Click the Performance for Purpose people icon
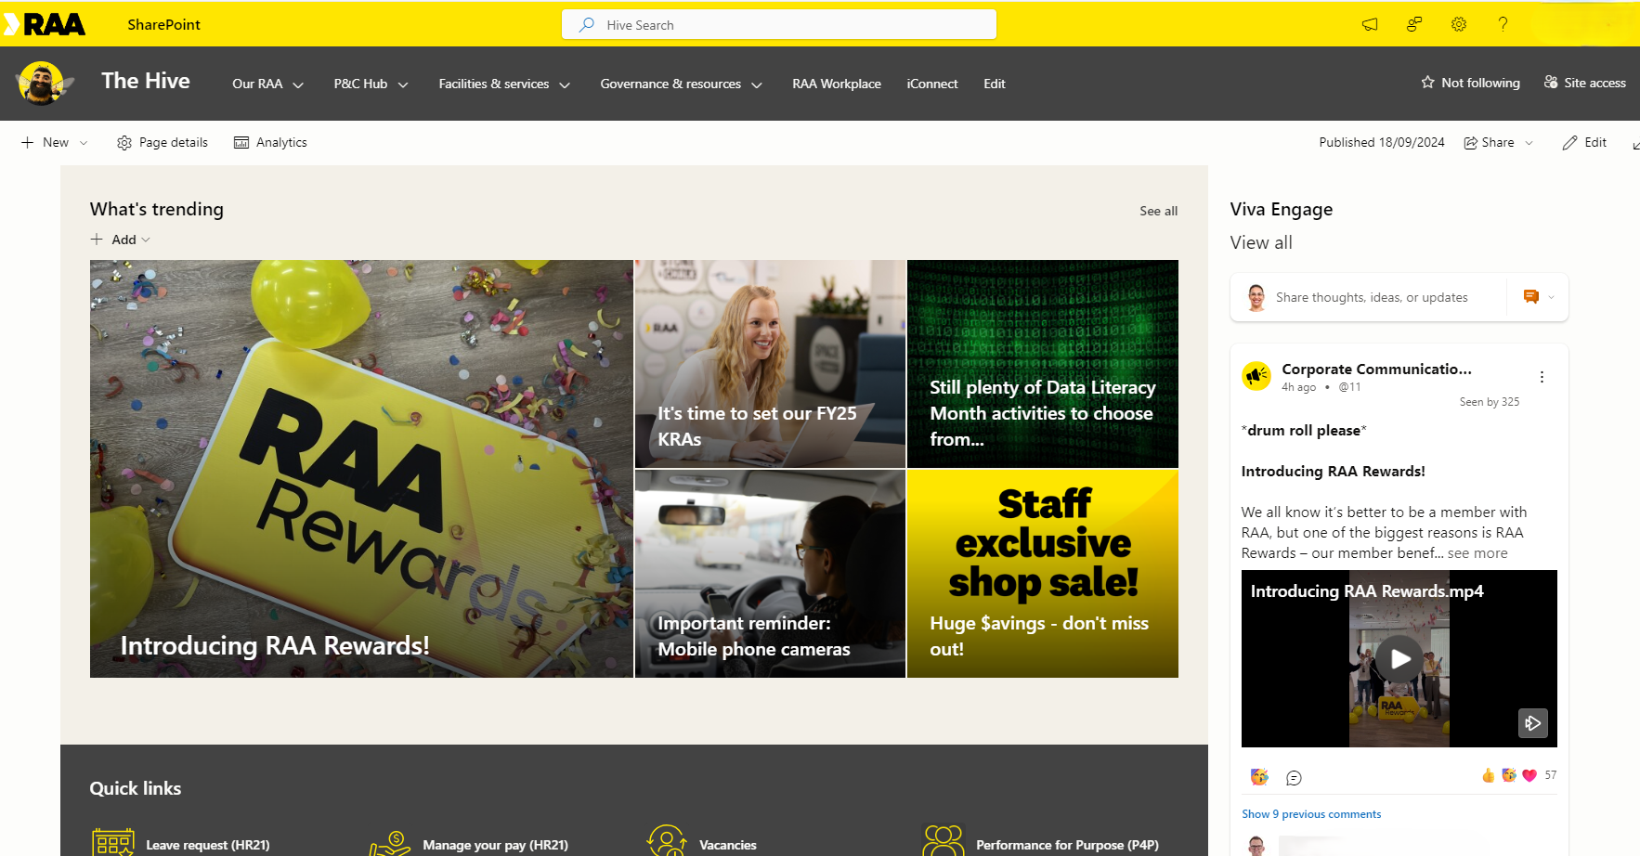 tap(944, 841)
